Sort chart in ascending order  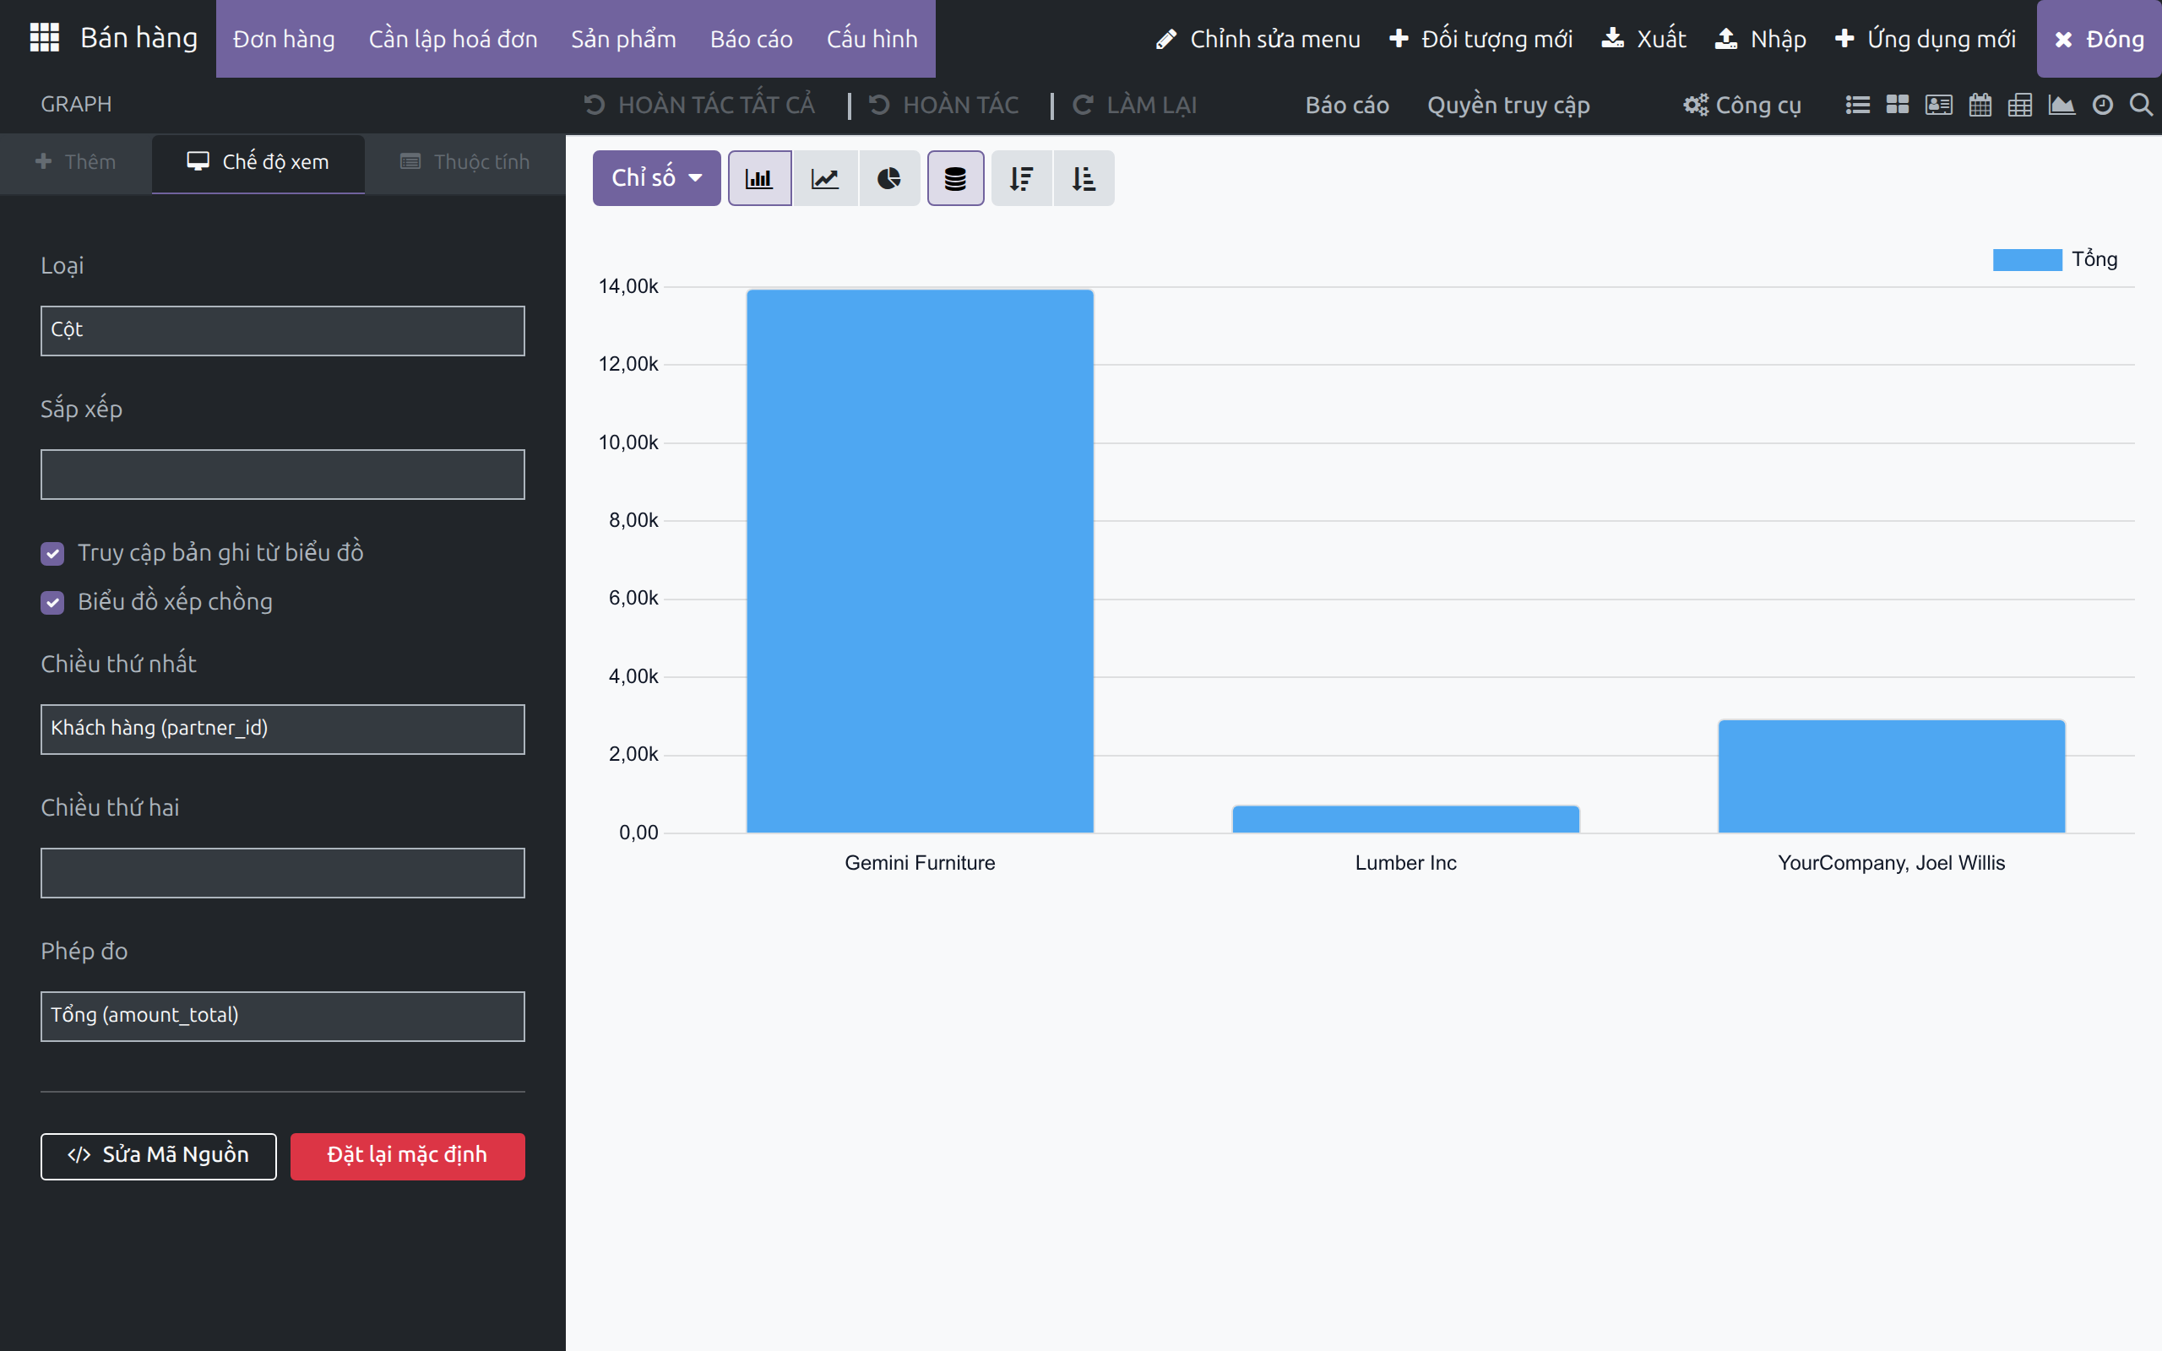(1084, 179)
